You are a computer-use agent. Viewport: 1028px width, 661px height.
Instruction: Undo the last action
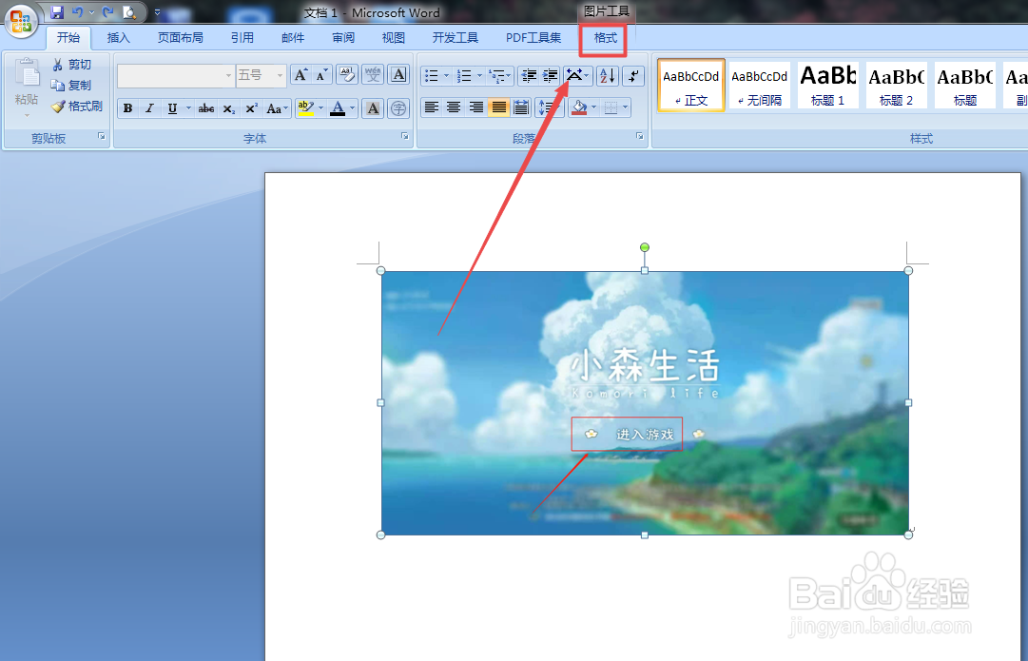click(77, 11)
